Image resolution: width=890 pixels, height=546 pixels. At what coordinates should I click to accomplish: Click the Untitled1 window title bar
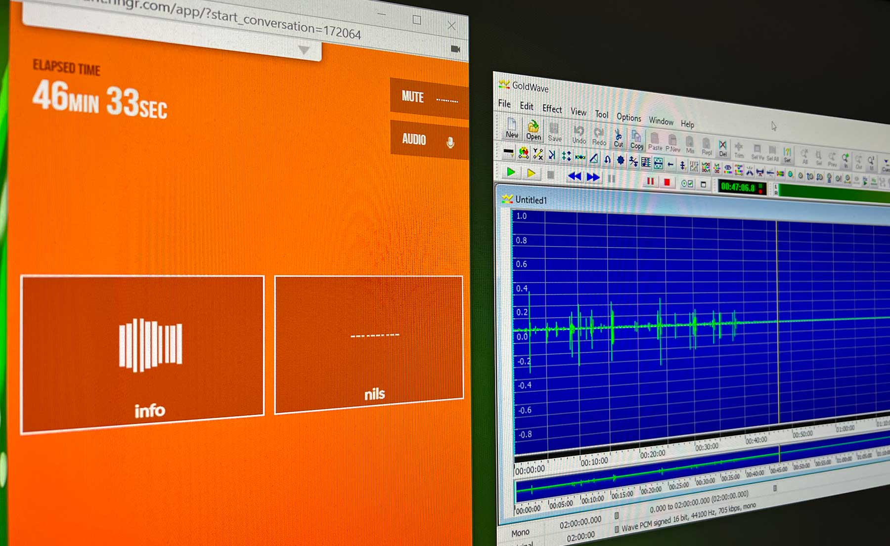692,207
